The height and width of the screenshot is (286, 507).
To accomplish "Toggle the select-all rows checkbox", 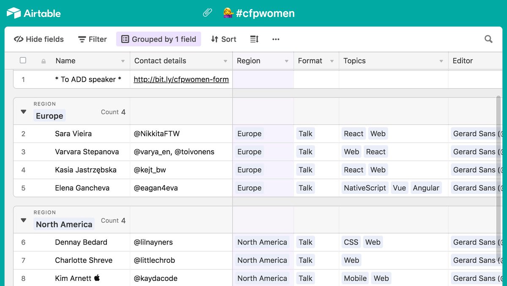I will (x=23, y=60).
